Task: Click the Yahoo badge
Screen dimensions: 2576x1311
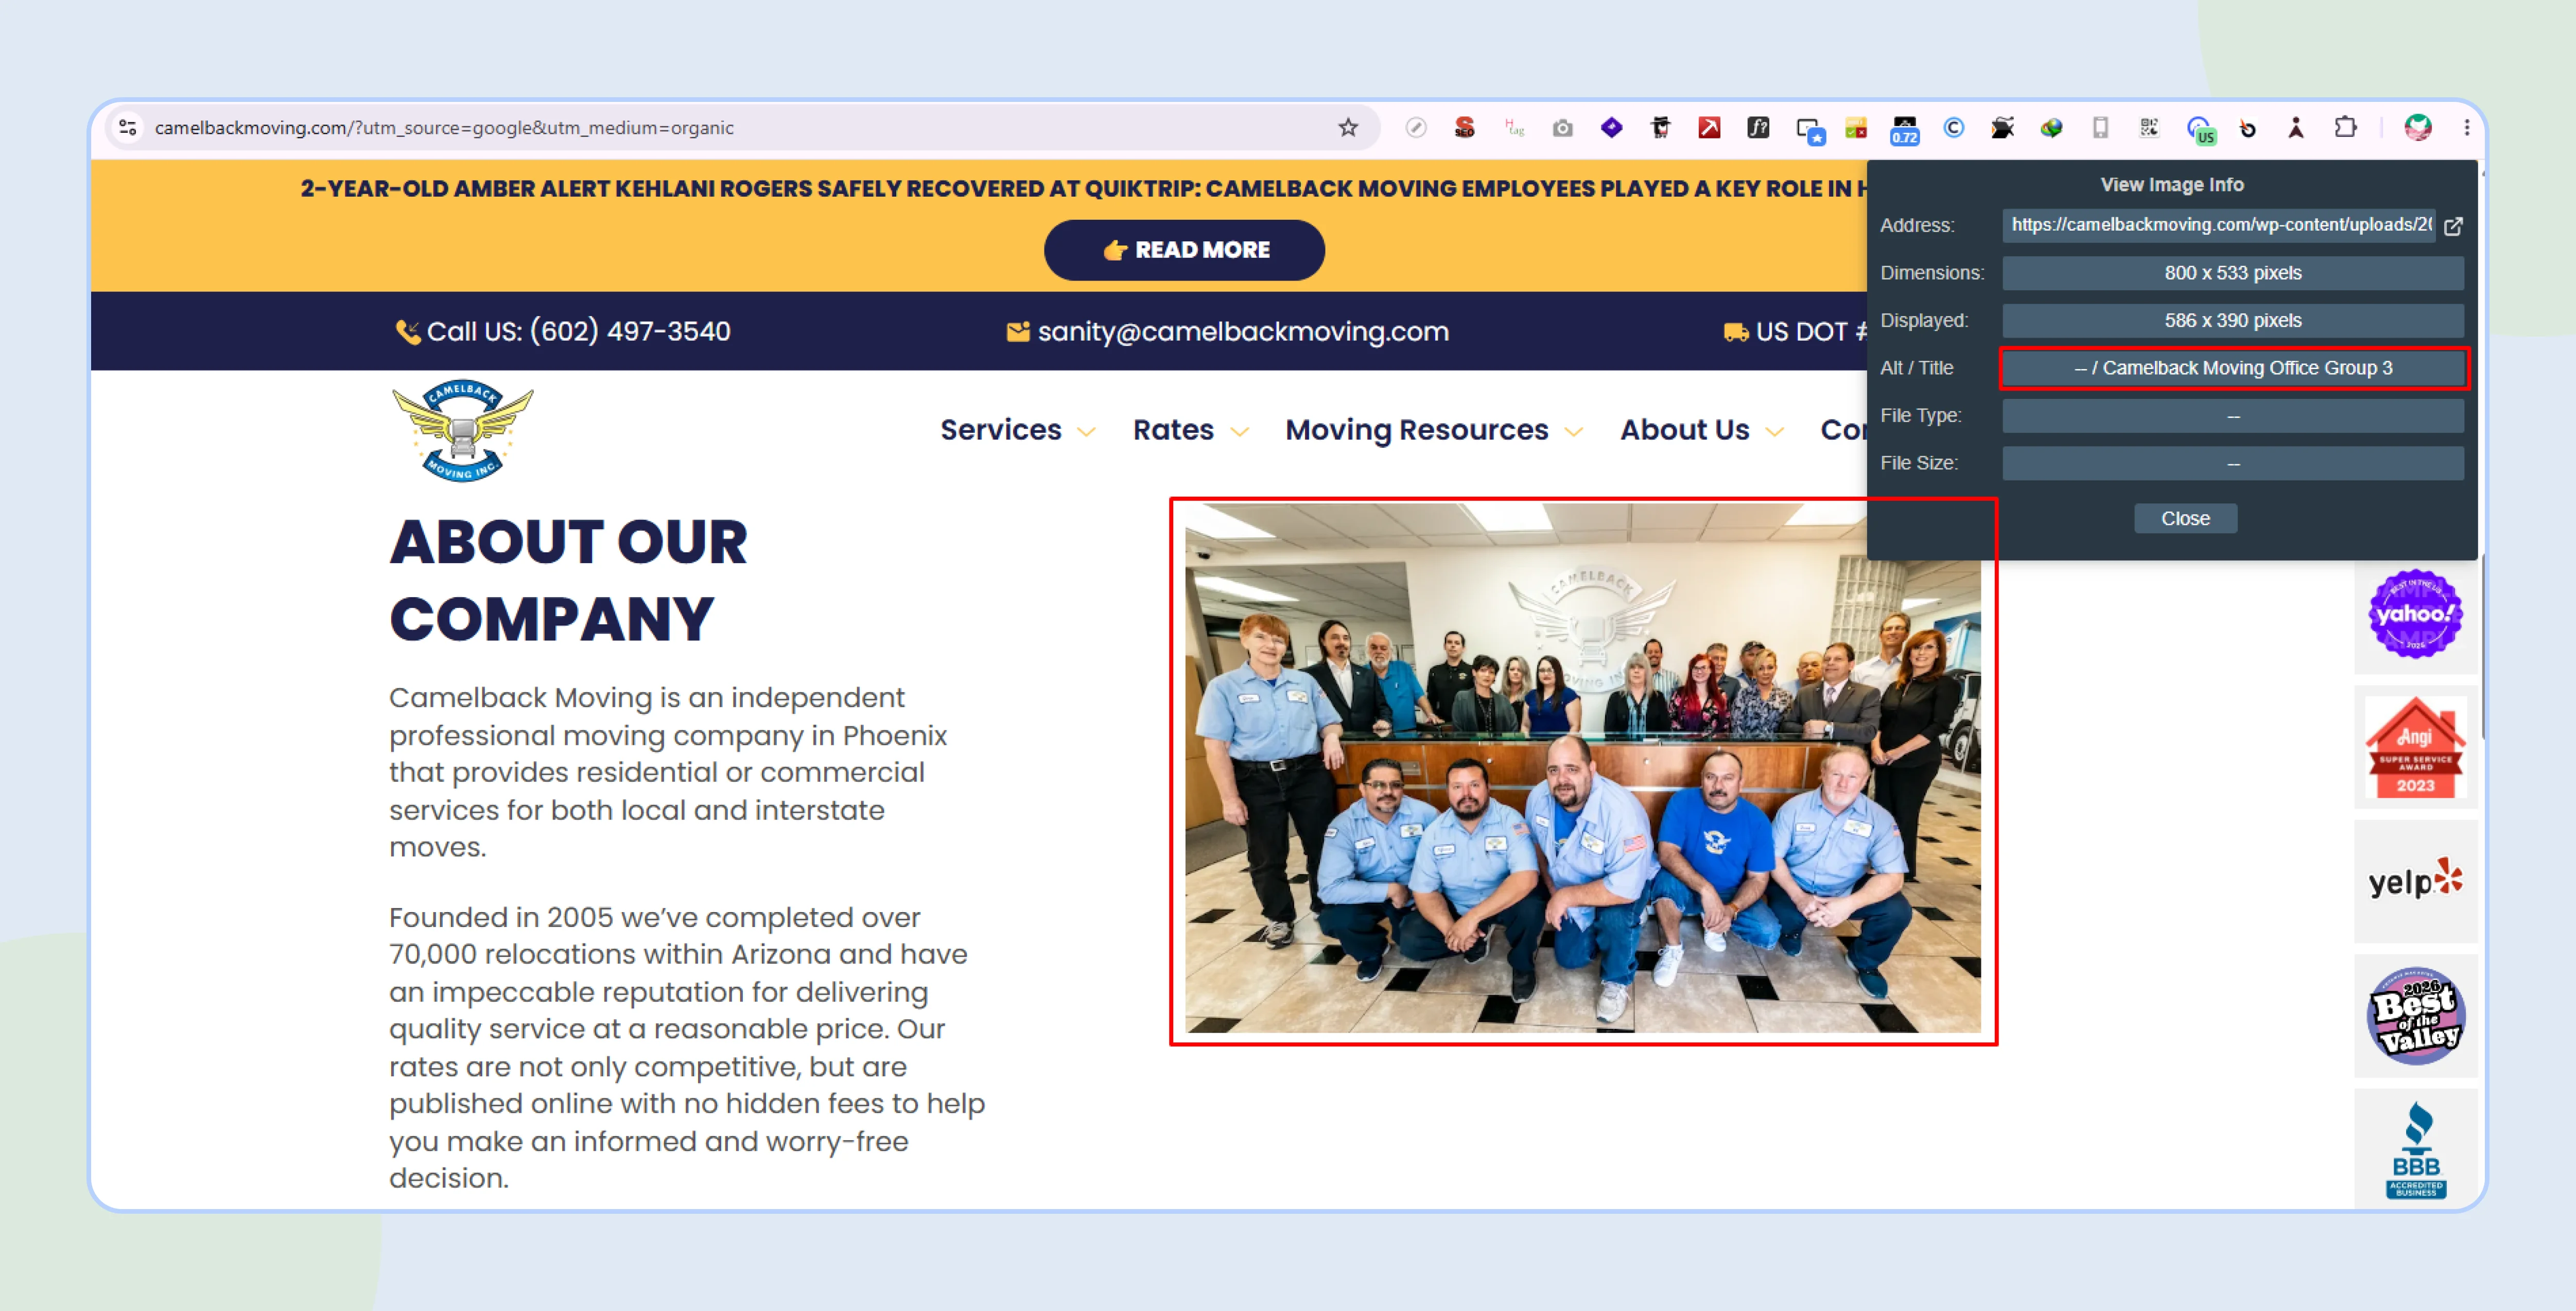Action: [x=2415, y=614]
